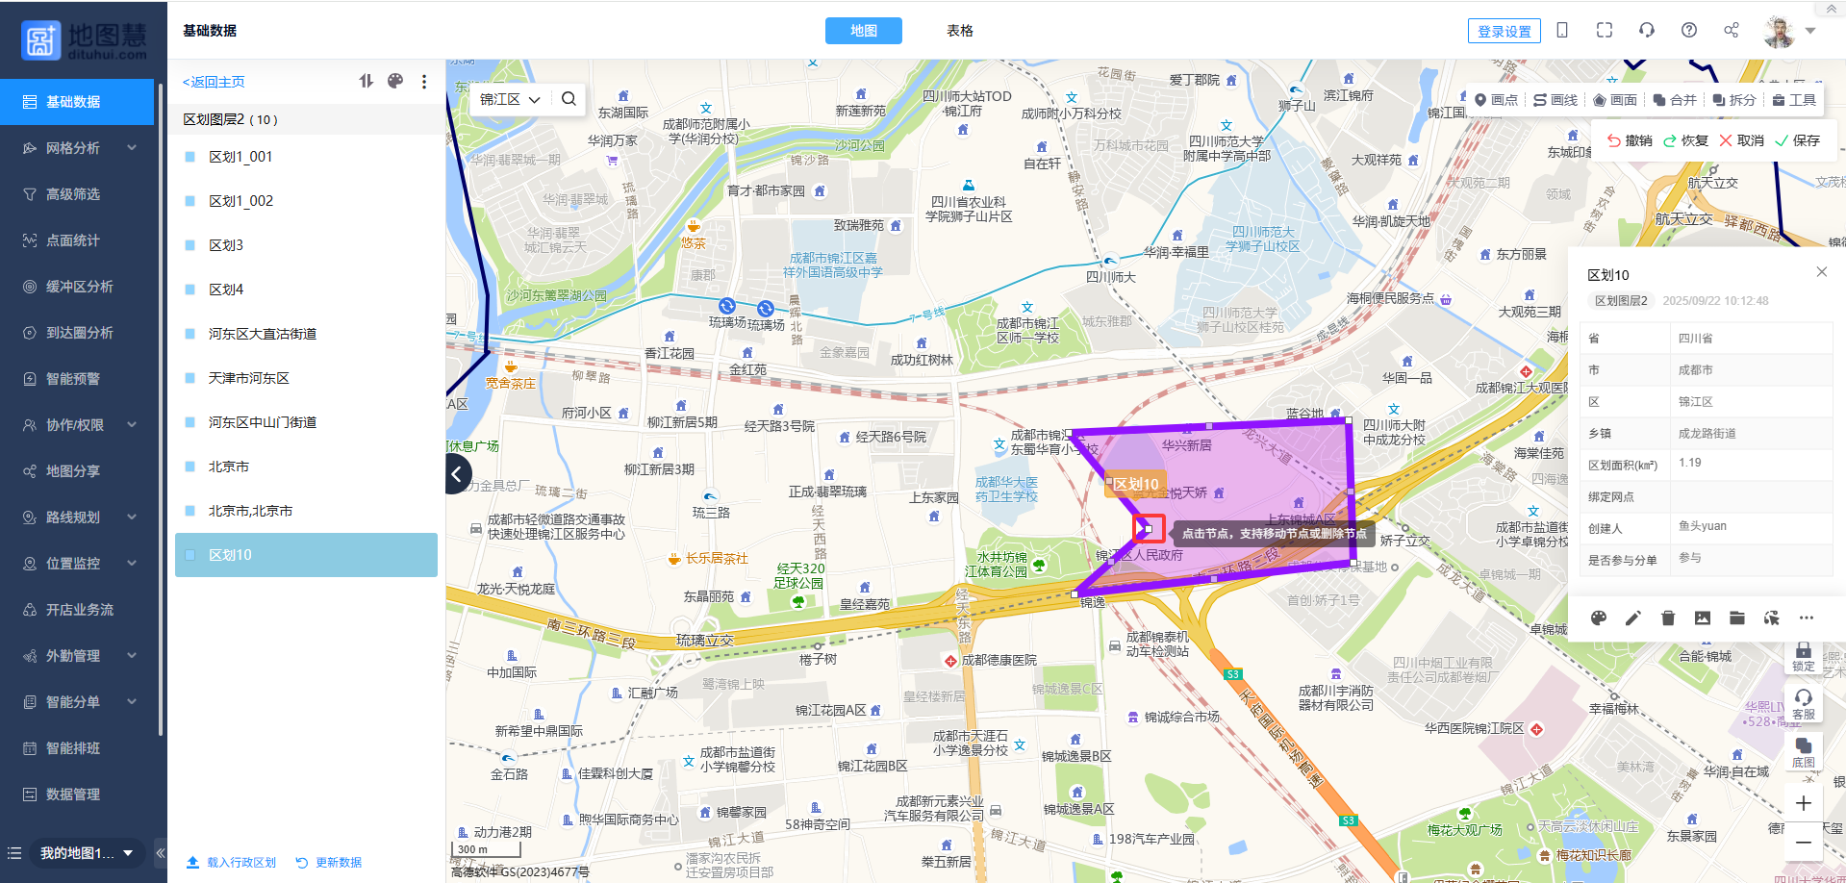Image resolution: width=1846 pixels, height=883 pixels.
Task: Open 缓冲区分析 in the sidebar
Action: tap(79, 287)
